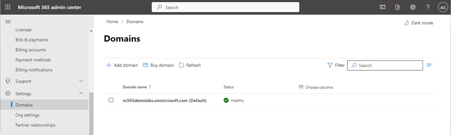Click the Choose columns table icon
The width and height of the screenshot is (451, 135).
[301, 87]
